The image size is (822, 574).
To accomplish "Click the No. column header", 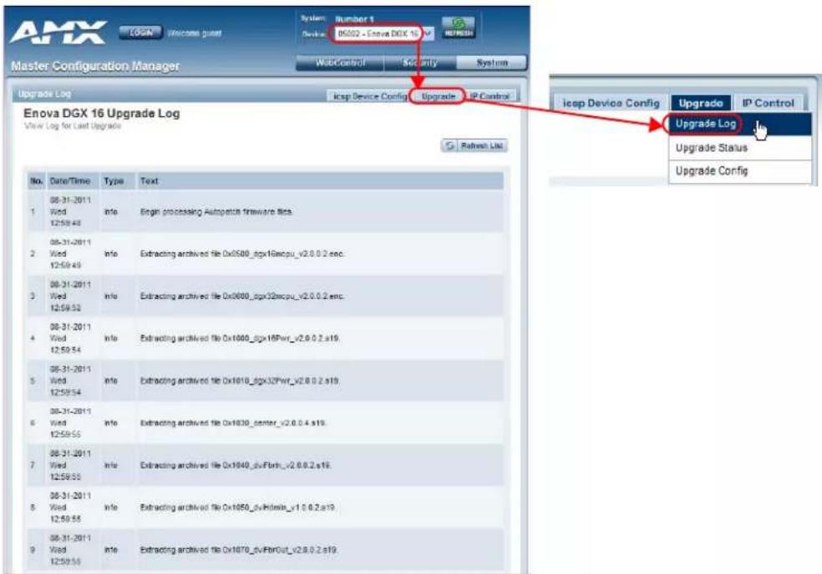I will pyautogui.click(x=36, y=180).
